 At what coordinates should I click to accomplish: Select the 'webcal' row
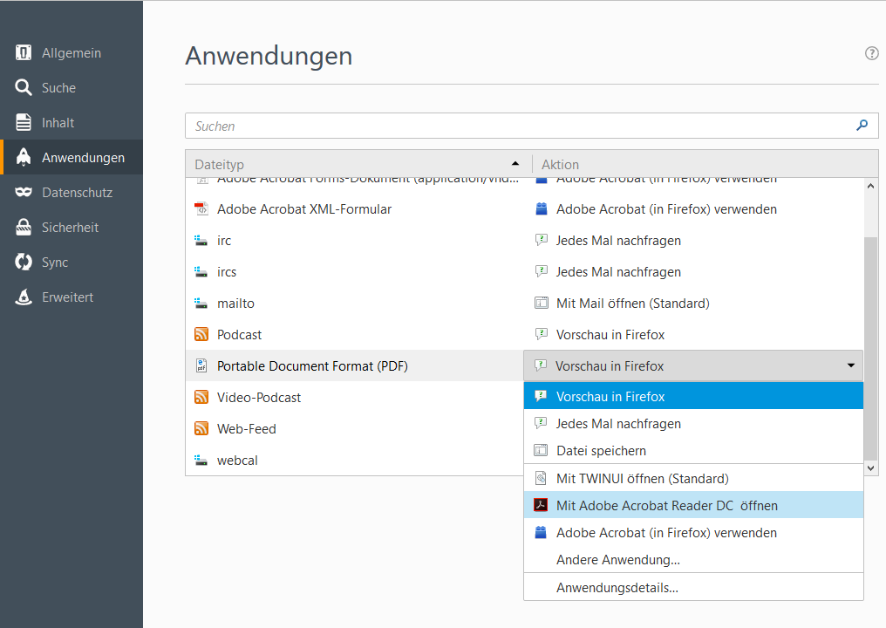[354, 461]
